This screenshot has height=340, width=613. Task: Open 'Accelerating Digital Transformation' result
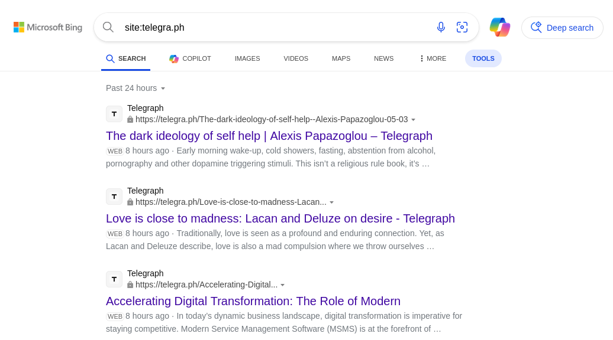pyautogui.click(x=253, y=301)
